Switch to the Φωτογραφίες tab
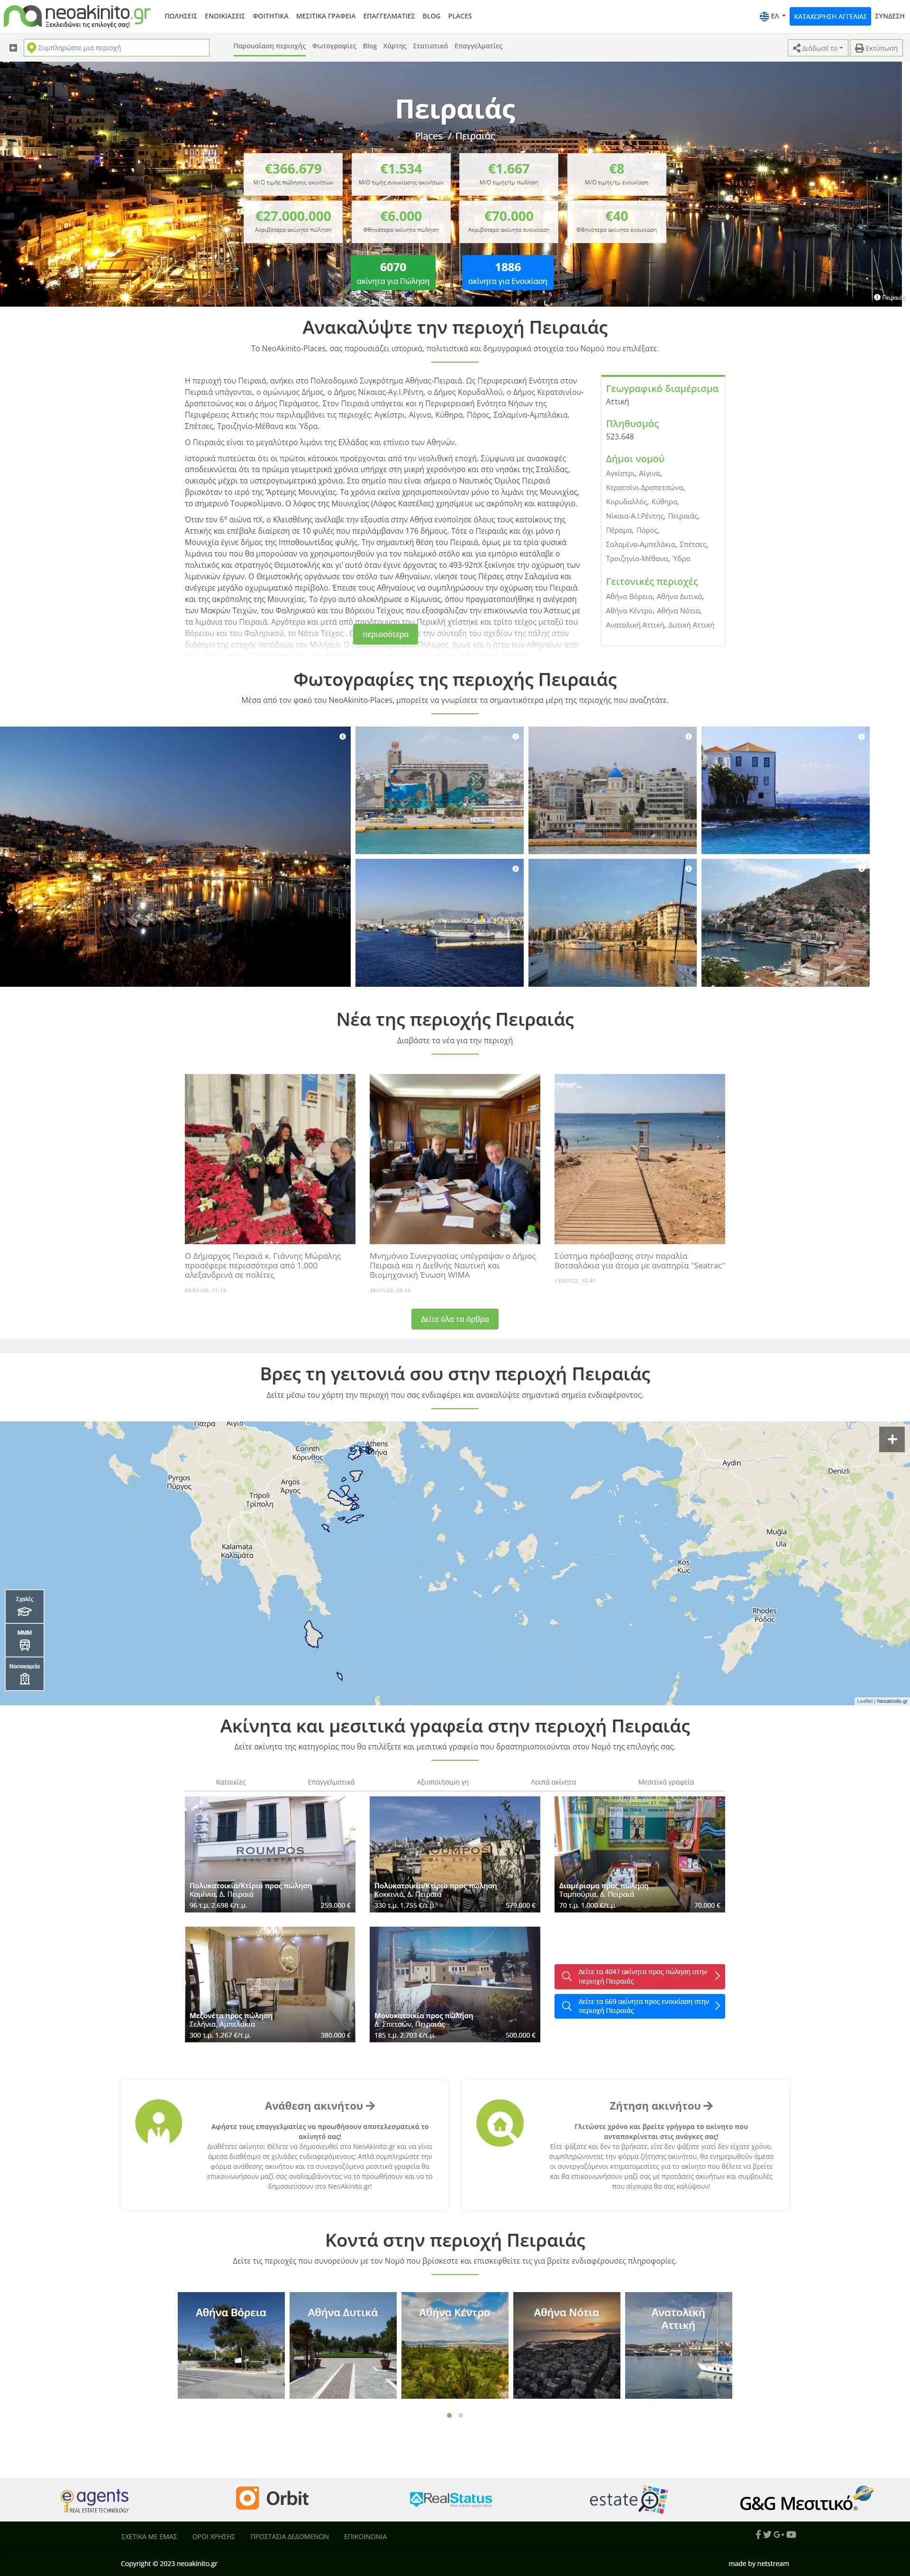This screenshot has width=910, height=2576. point(334,46)
